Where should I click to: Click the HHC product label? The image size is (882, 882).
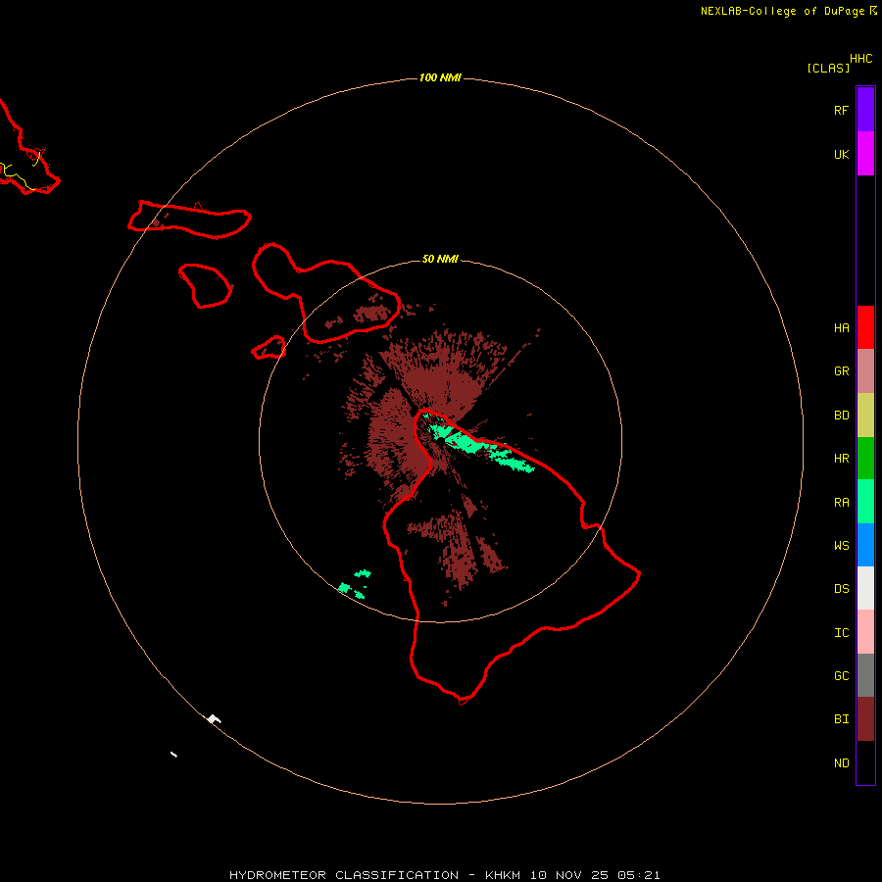(860, 59)
